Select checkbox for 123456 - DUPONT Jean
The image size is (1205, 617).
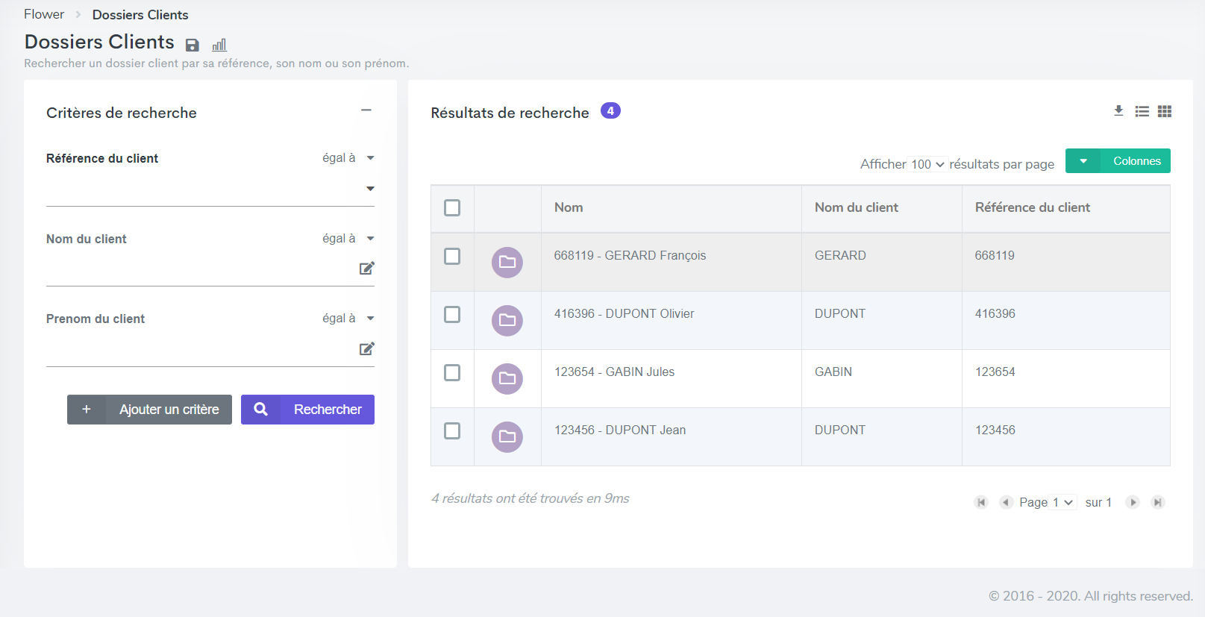[452, 430]
